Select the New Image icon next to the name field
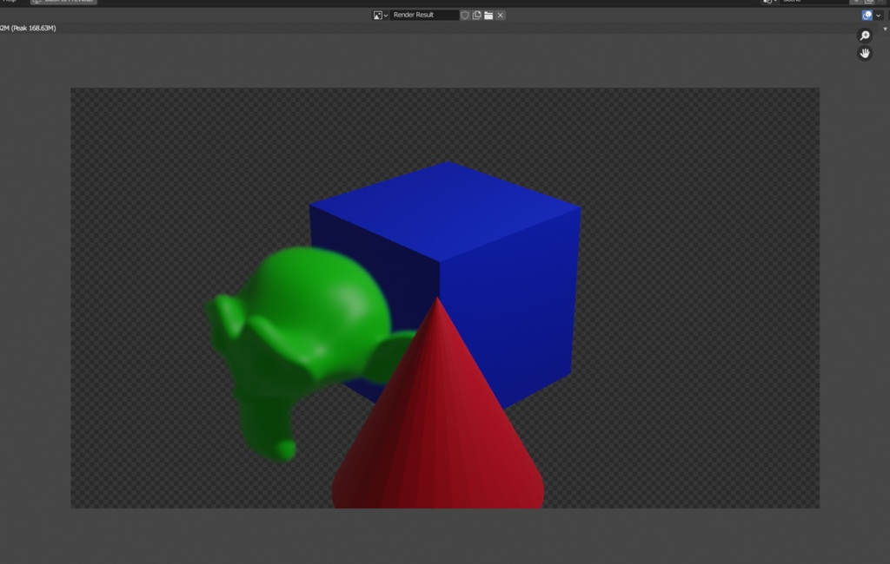The height and width of the screenshot is (564, 890). pos(477,15)
